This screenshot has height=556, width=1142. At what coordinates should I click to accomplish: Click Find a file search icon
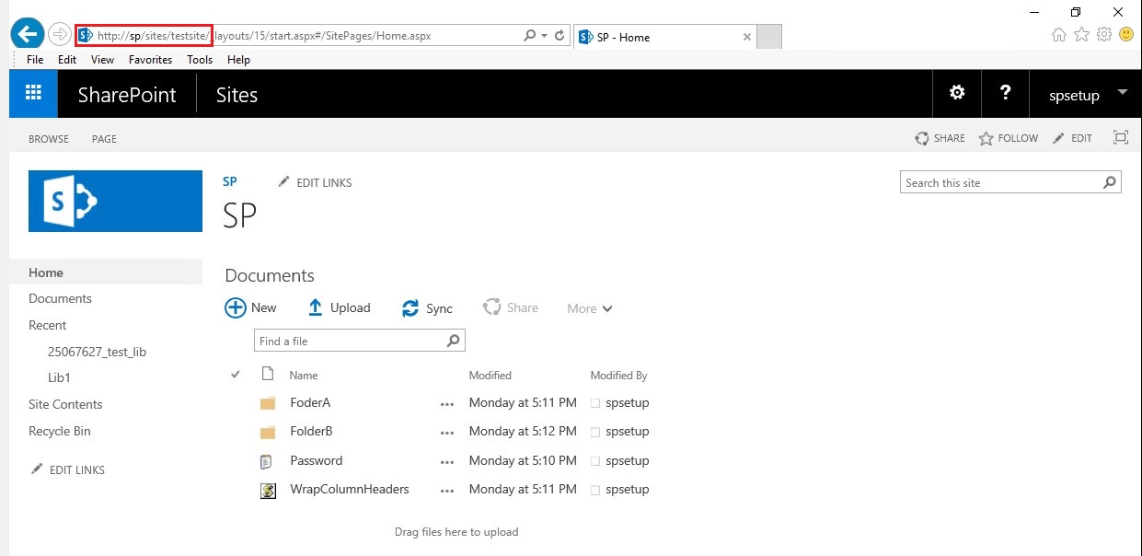[x=454, y=341]
